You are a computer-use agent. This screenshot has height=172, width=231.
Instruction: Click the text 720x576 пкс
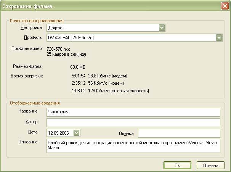[58, 49]
